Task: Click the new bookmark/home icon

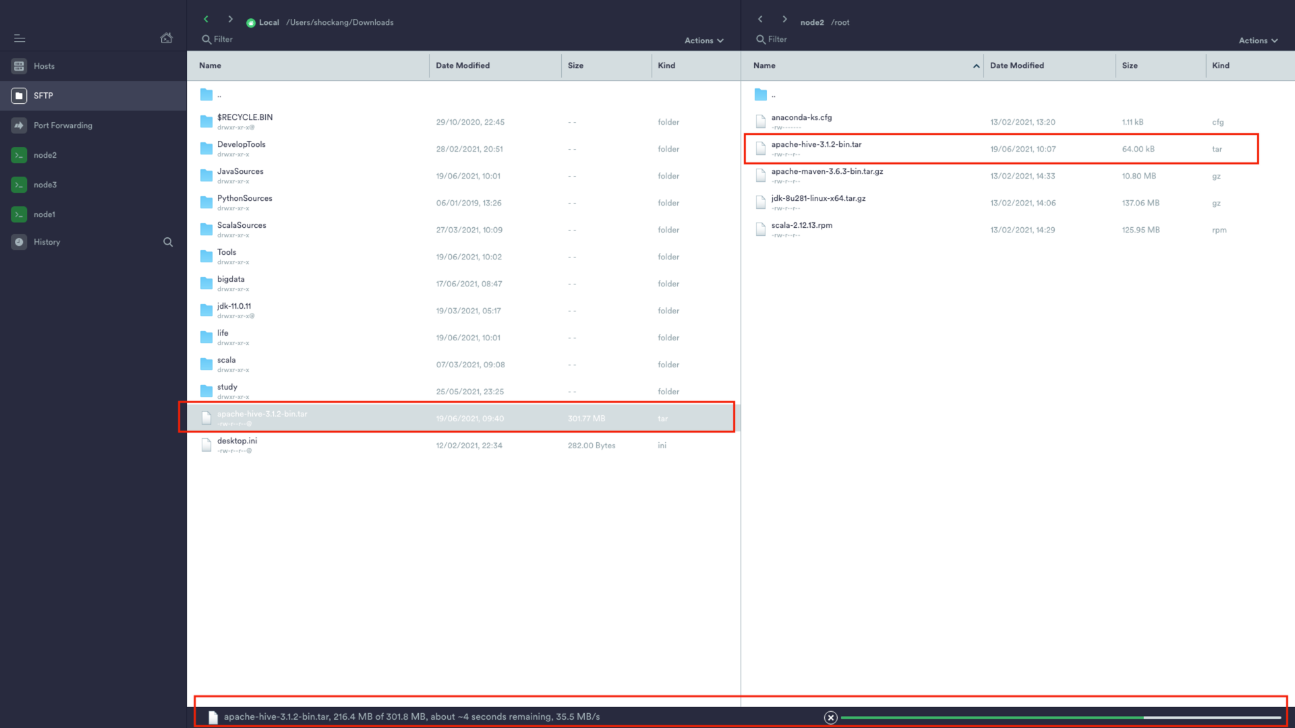Action: click(167, 37)
